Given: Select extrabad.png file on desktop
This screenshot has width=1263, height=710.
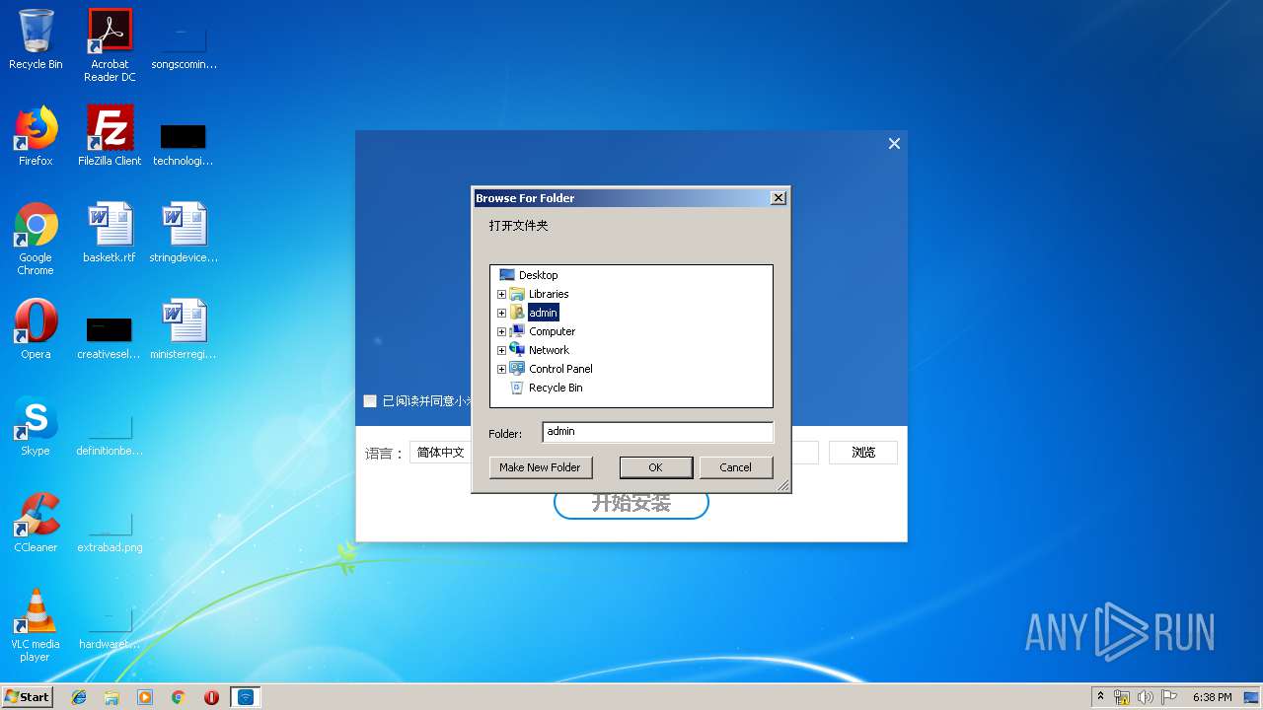Looking at the screenshot, I should click(x=110, y=532).
